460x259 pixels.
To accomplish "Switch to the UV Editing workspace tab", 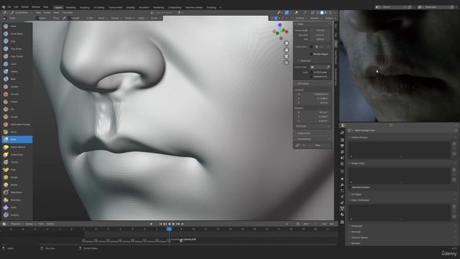I will coord(99,8).
